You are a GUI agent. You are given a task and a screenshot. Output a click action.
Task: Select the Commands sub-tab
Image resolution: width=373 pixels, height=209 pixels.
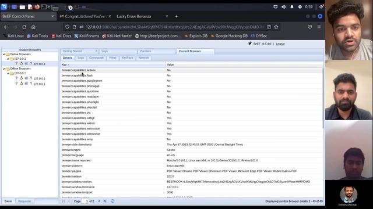tap(96, 58)
